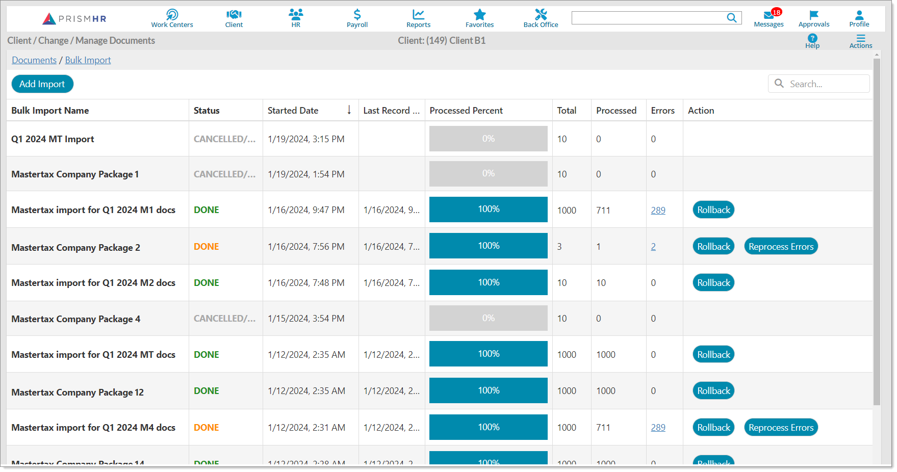Click processed value 711 for M1 docs import
897x472 pixels.
603,210
